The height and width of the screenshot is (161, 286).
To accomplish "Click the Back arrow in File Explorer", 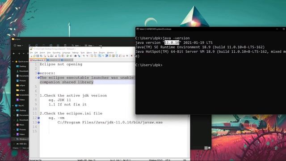I will pos(14,54).
